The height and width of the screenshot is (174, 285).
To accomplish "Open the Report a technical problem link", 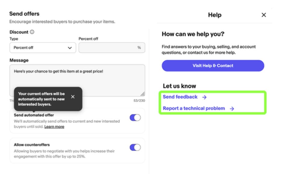I will pyautogui.click(x=194, y=108).
